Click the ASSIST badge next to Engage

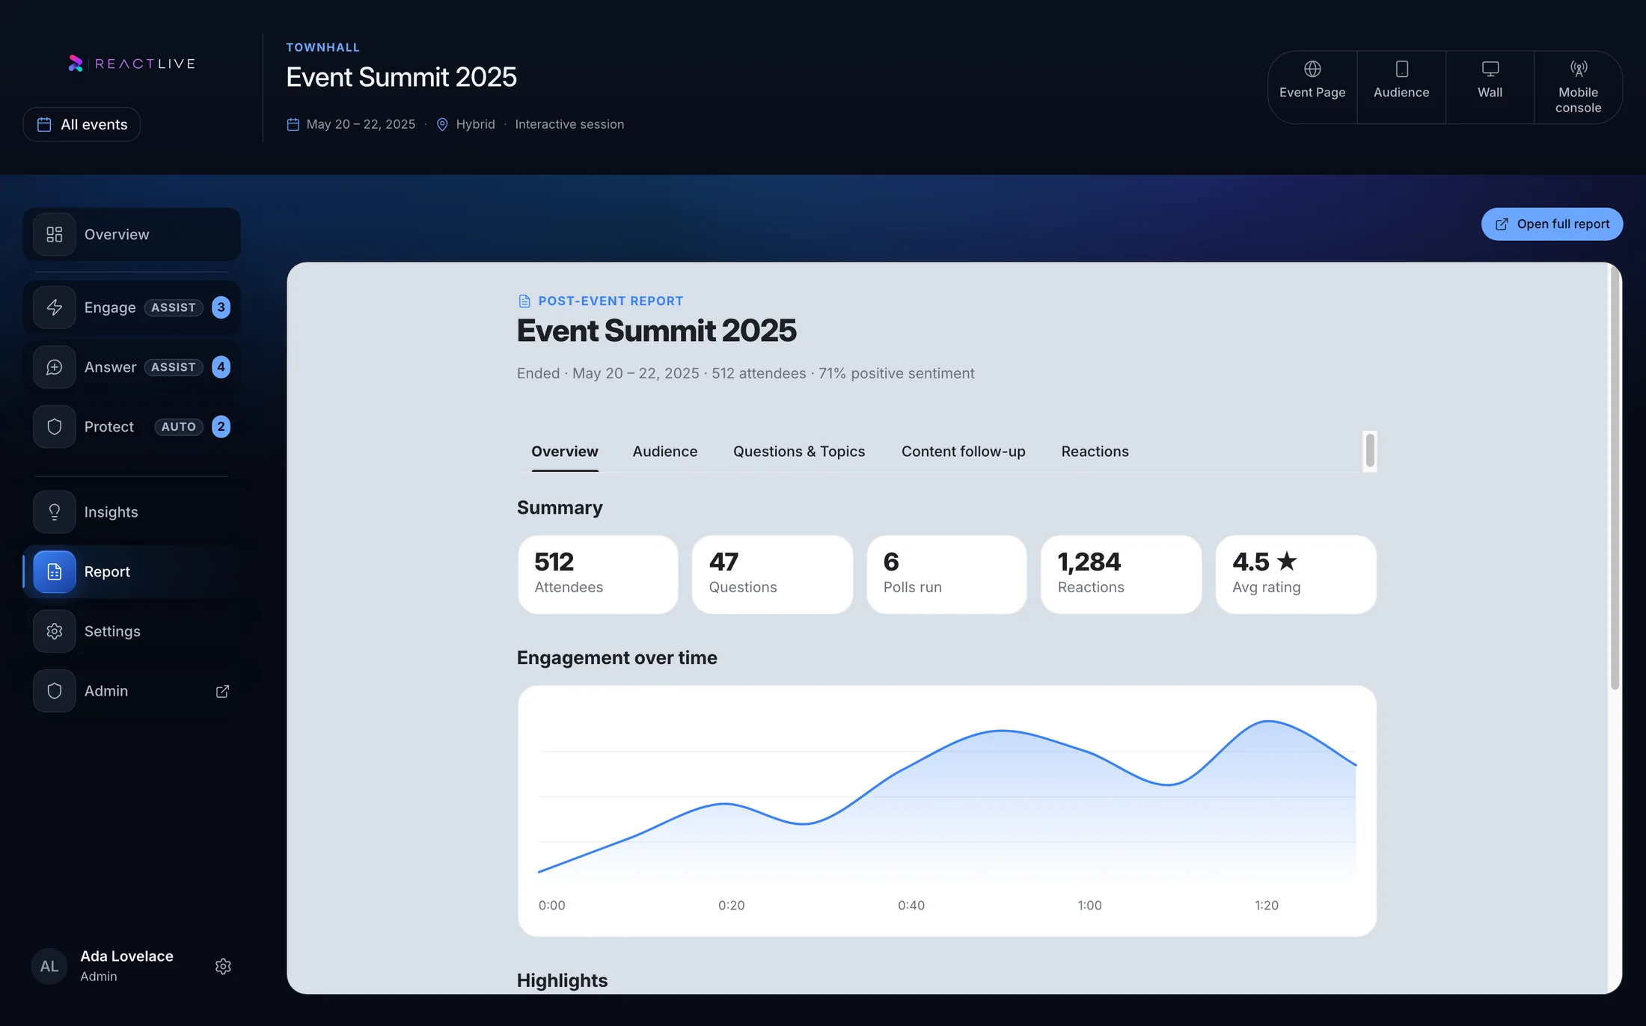(x=174, y=307)
